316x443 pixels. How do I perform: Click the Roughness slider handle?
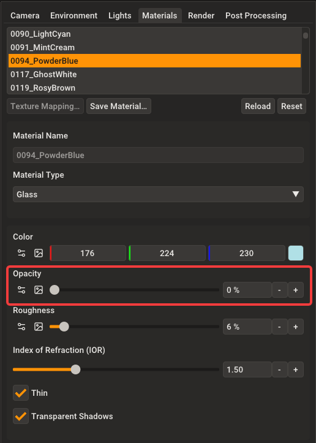(64, 327)
